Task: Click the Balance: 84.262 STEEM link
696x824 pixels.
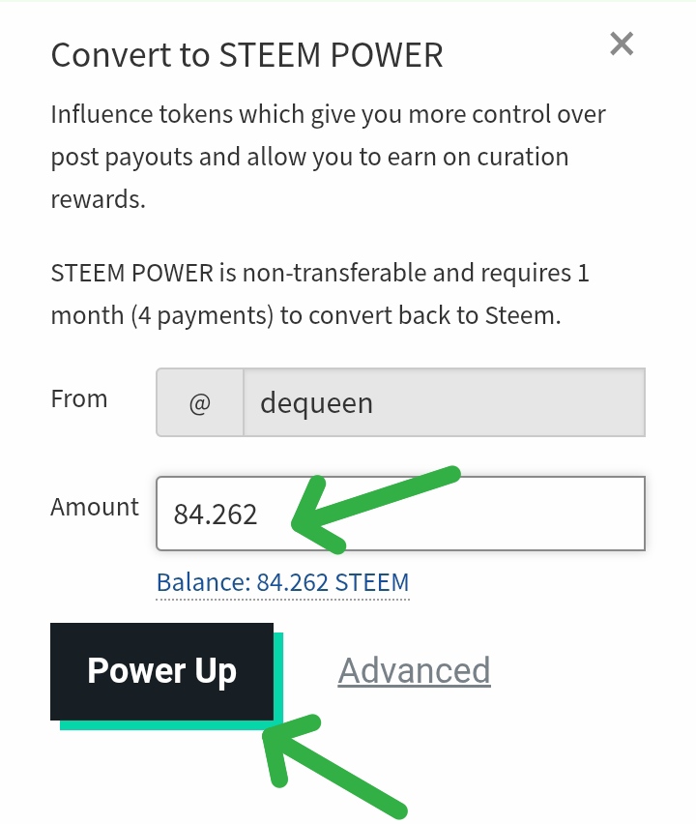Action: pyautogui.click(x=282, y=582)
